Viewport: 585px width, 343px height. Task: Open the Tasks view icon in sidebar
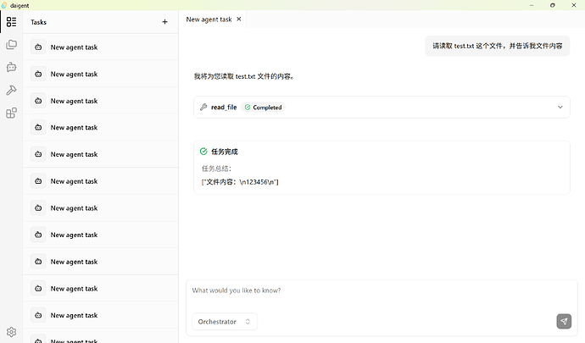[x=11, y=22]
